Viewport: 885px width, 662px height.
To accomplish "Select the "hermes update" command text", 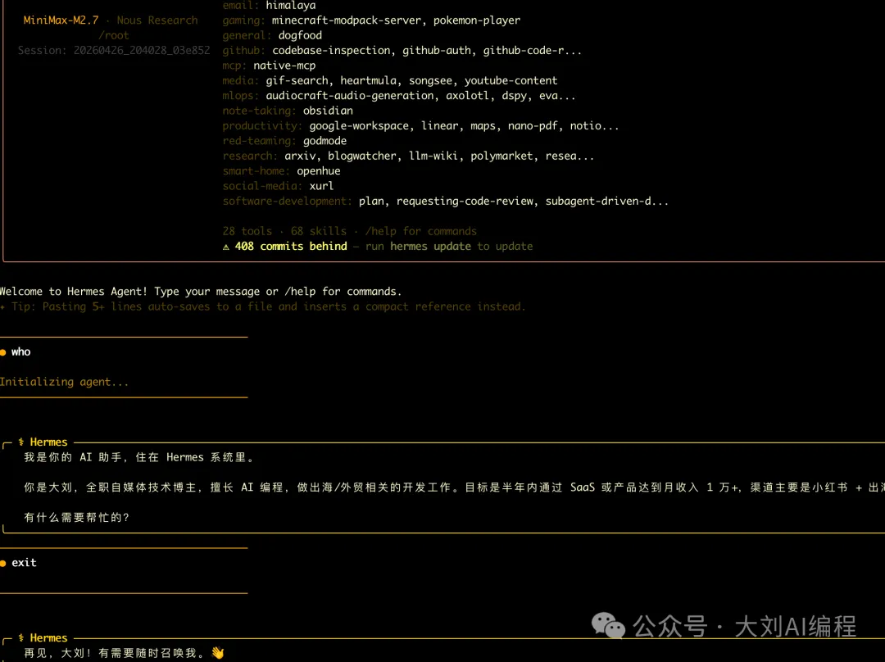I will pyautogui.click(x=430, y=247).
